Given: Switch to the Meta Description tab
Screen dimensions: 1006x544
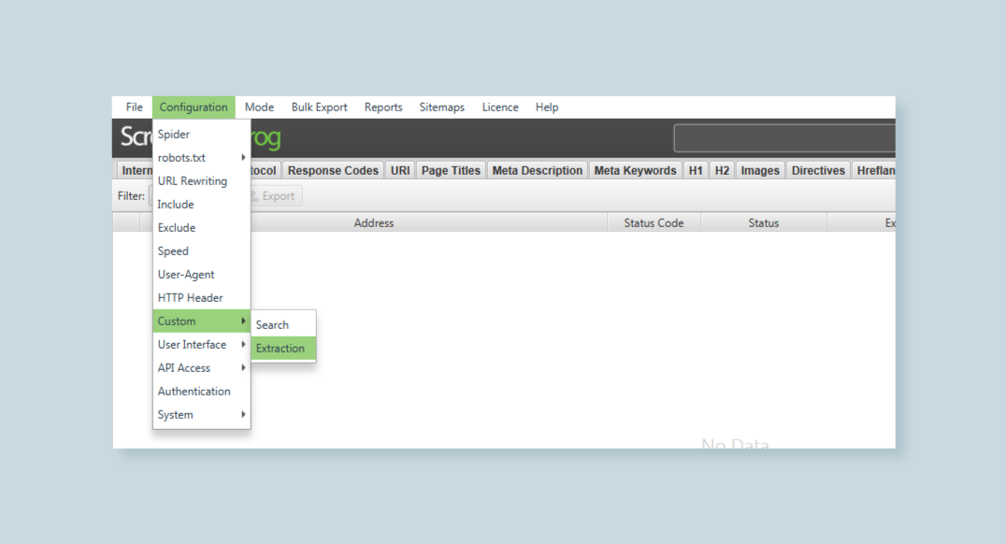Looking at the screenshot, I should coord(537,171).
